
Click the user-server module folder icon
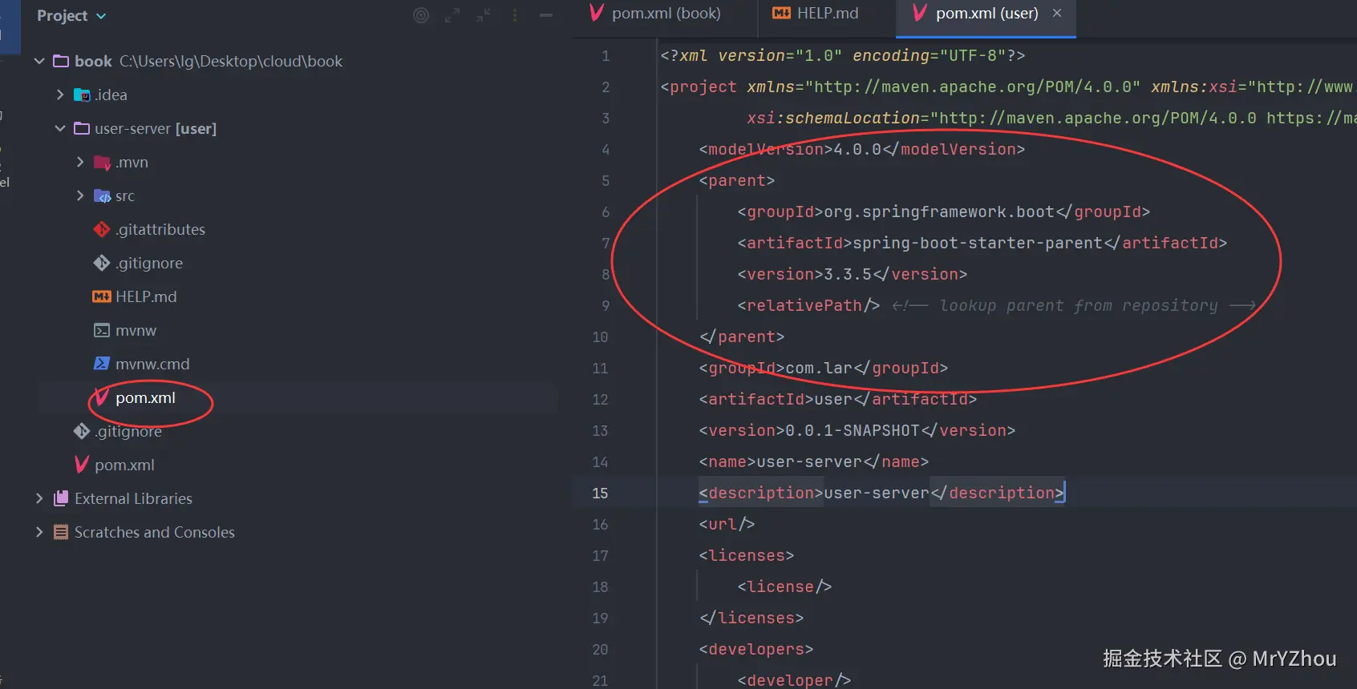click(82, 128)
